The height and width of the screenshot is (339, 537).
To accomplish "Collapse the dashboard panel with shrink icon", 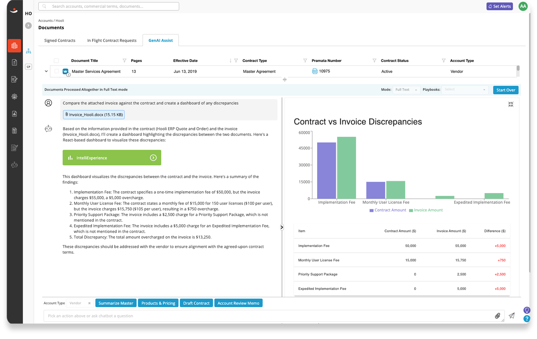I will click(x=511, y=104).
